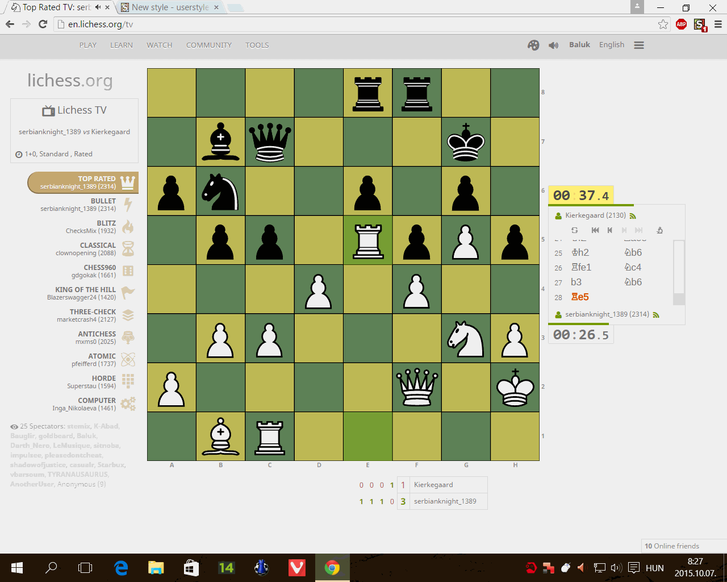Screen dimensions: 727x582
Task: Click the RSS icon next to Kierkegaard
Action: (633, 215)
